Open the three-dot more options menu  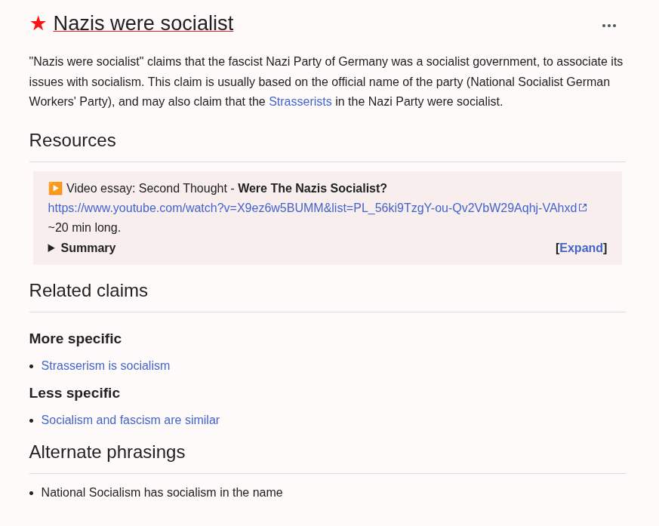pyautogui.click(x=609, y=26)
